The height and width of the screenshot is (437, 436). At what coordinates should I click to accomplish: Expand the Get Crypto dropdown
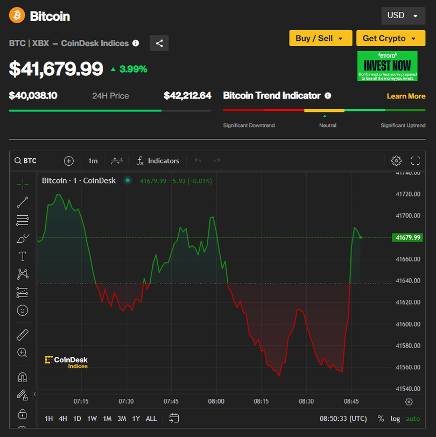tap(390, 38)
